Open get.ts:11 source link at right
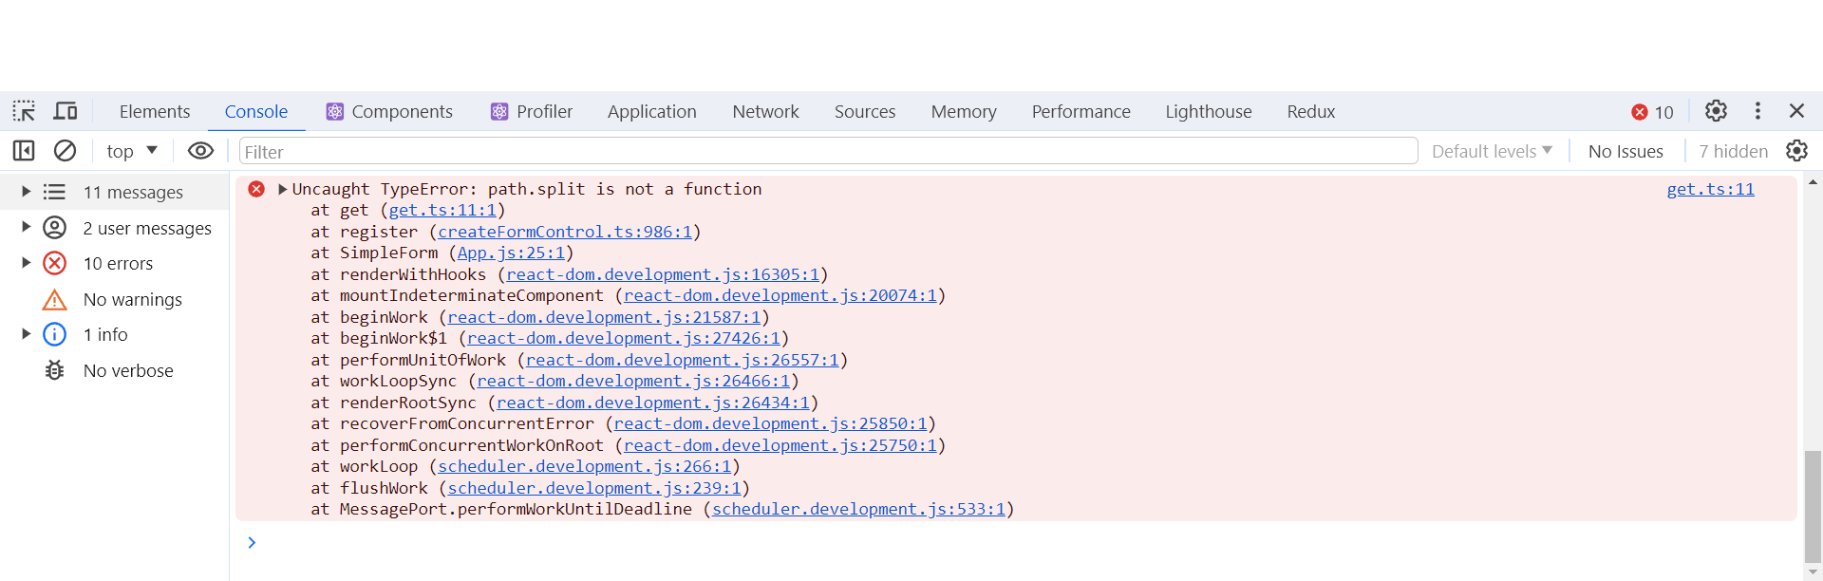This screenshot has height=581, width=1823. [x=1711, y=189]
